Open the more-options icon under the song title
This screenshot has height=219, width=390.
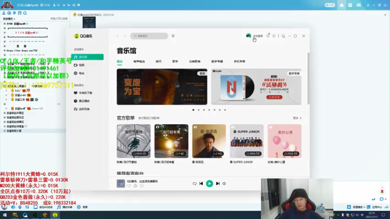[x=142, y=186]
